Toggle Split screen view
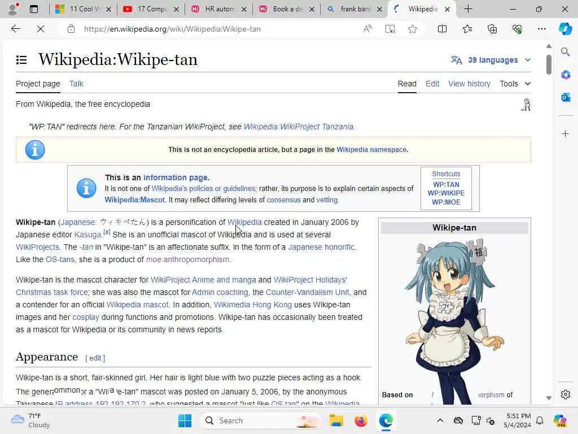The height and width of the screenshot is (434, 578). (x=442, y=29)
